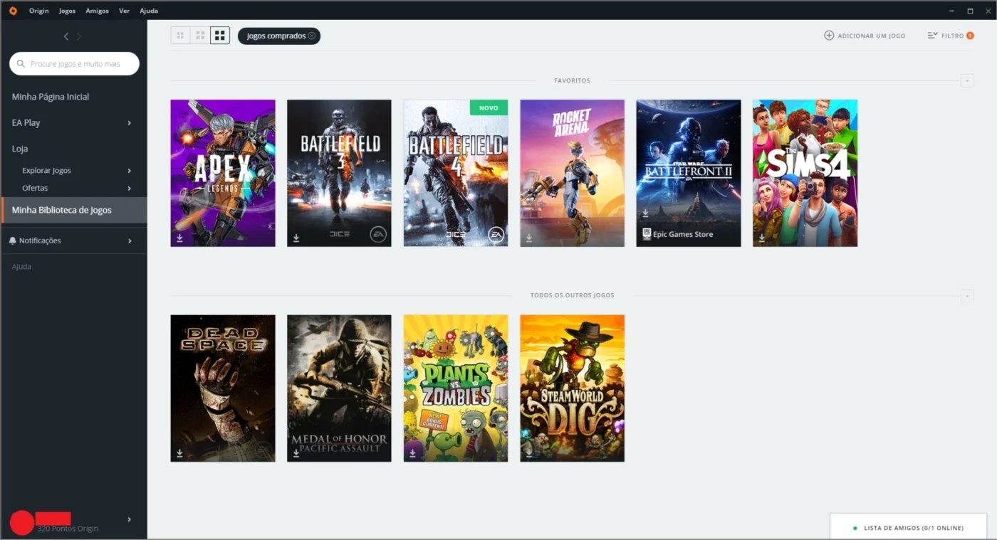This screenshot has width=997, height=540.
Task: Open the Dead Space game tile
Action: (x=223, y=388)
